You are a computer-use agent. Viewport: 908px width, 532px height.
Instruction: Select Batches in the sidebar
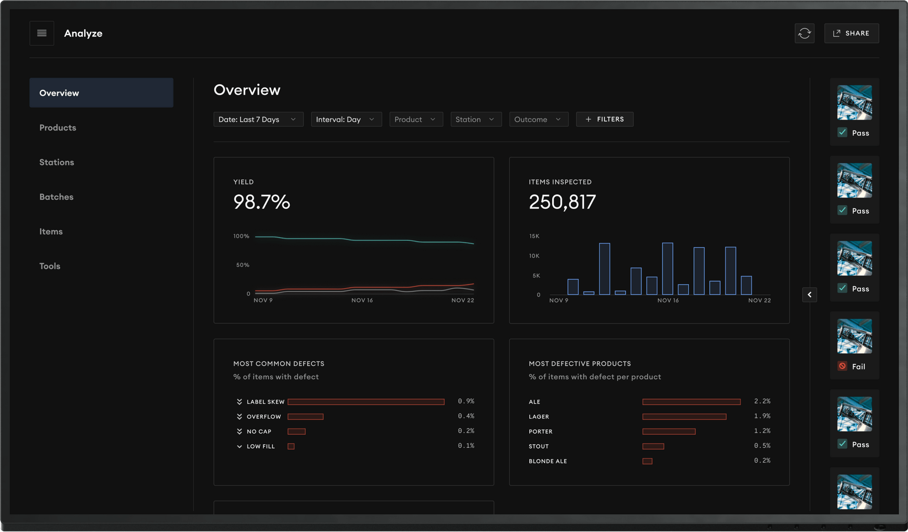click(x=56, y=197)
